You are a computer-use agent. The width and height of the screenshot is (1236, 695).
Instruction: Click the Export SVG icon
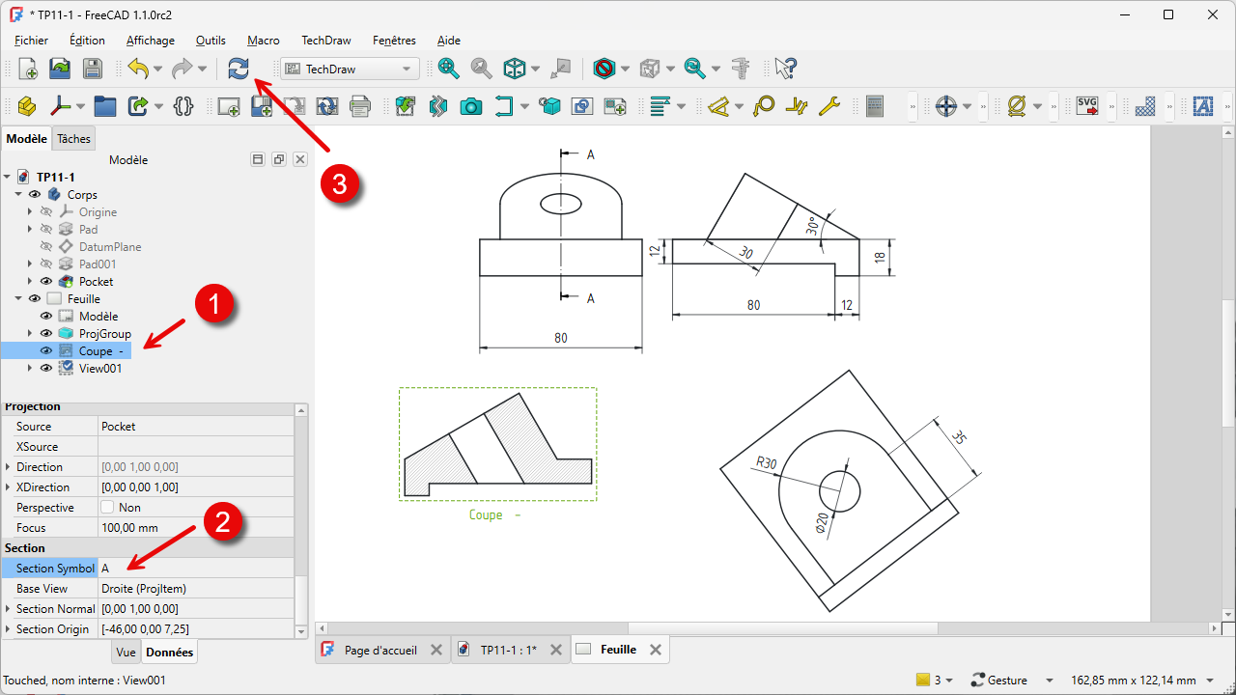[1087, 106]
